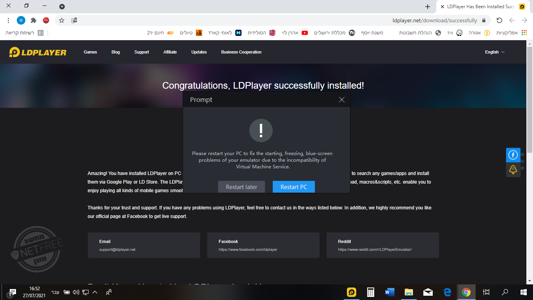The height and width of the screenshot is (300, 533).
Task: Click the network icon in the system tray
Action: [x=85, y=292]
